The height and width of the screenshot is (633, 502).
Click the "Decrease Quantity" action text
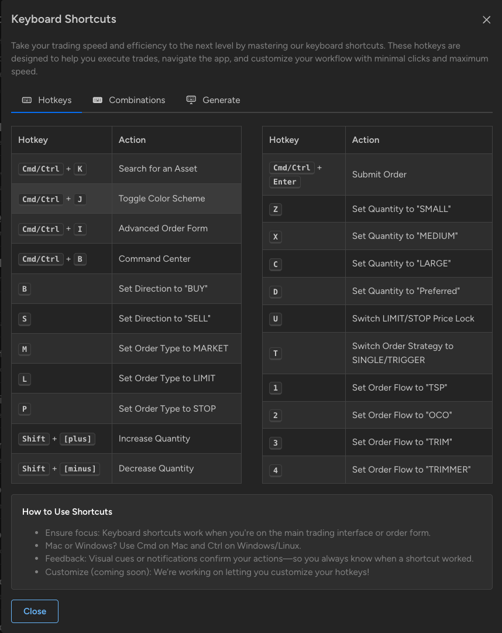coord(156,468)
